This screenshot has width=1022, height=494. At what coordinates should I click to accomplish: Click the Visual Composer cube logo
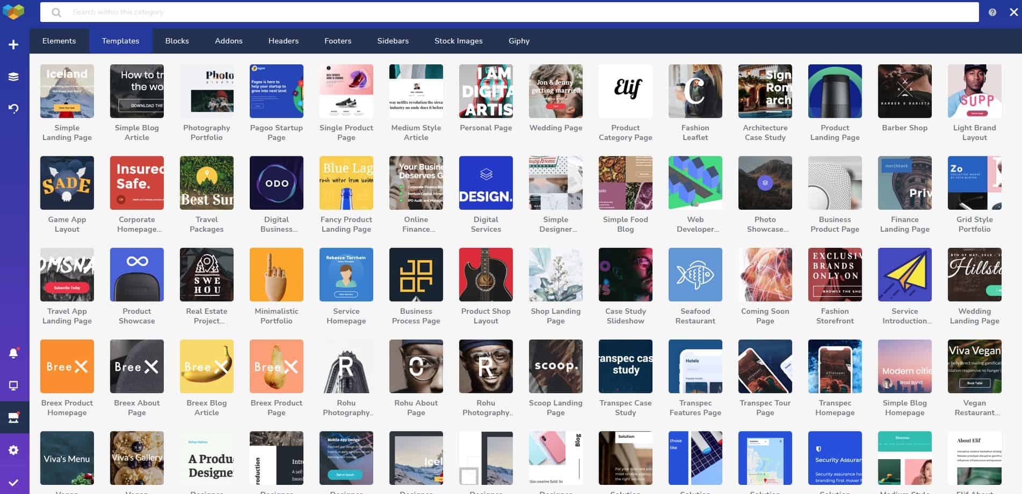tap(14, 12)
